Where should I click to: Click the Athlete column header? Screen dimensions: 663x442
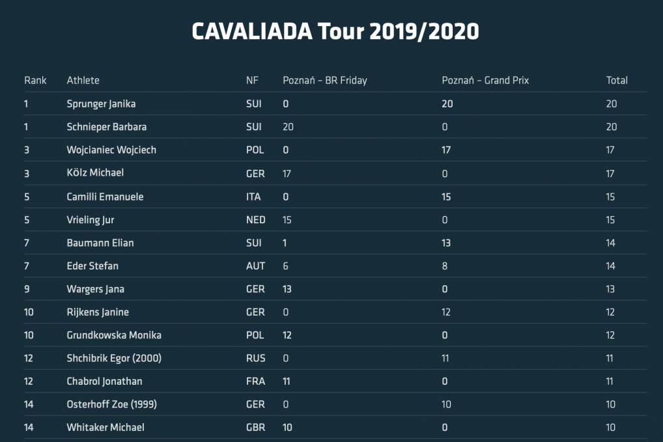pos(83,80)
